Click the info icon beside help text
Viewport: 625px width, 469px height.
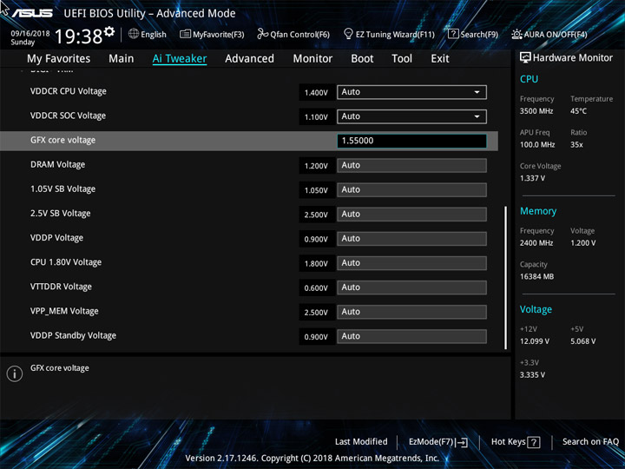(15, 373)
